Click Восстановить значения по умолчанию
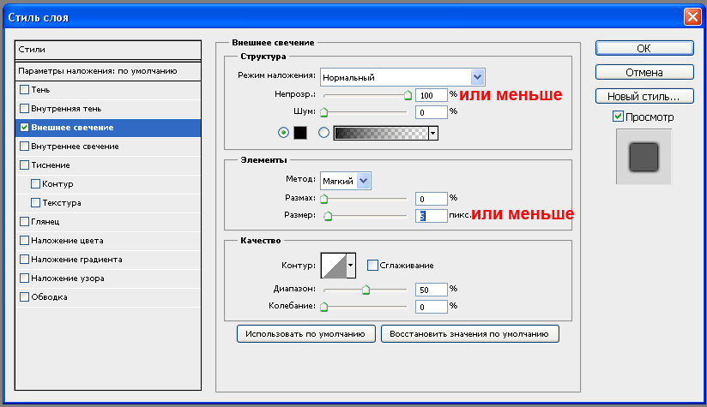This screenshot has height=407, width=707. pos(470,333)
